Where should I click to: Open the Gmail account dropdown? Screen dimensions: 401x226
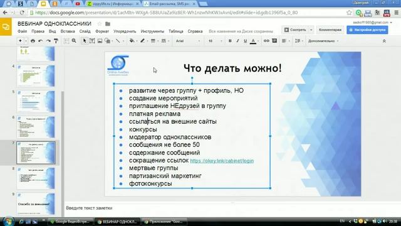[372, 23]
